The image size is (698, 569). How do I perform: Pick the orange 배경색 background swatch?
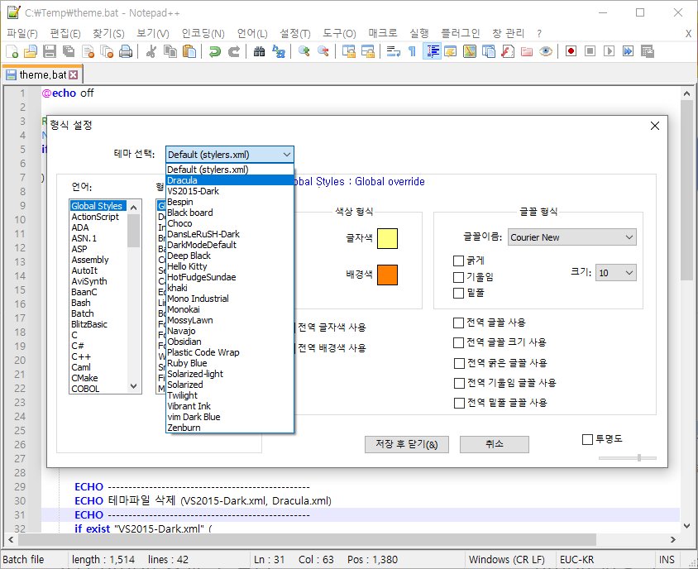(x=387, y=275)
